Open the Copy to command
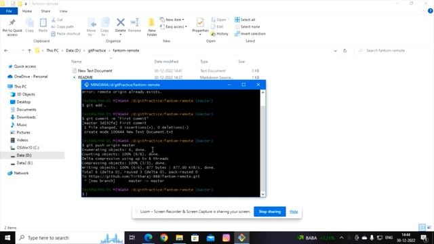This screenshot has width=434, height=244. tap(104, 27)
